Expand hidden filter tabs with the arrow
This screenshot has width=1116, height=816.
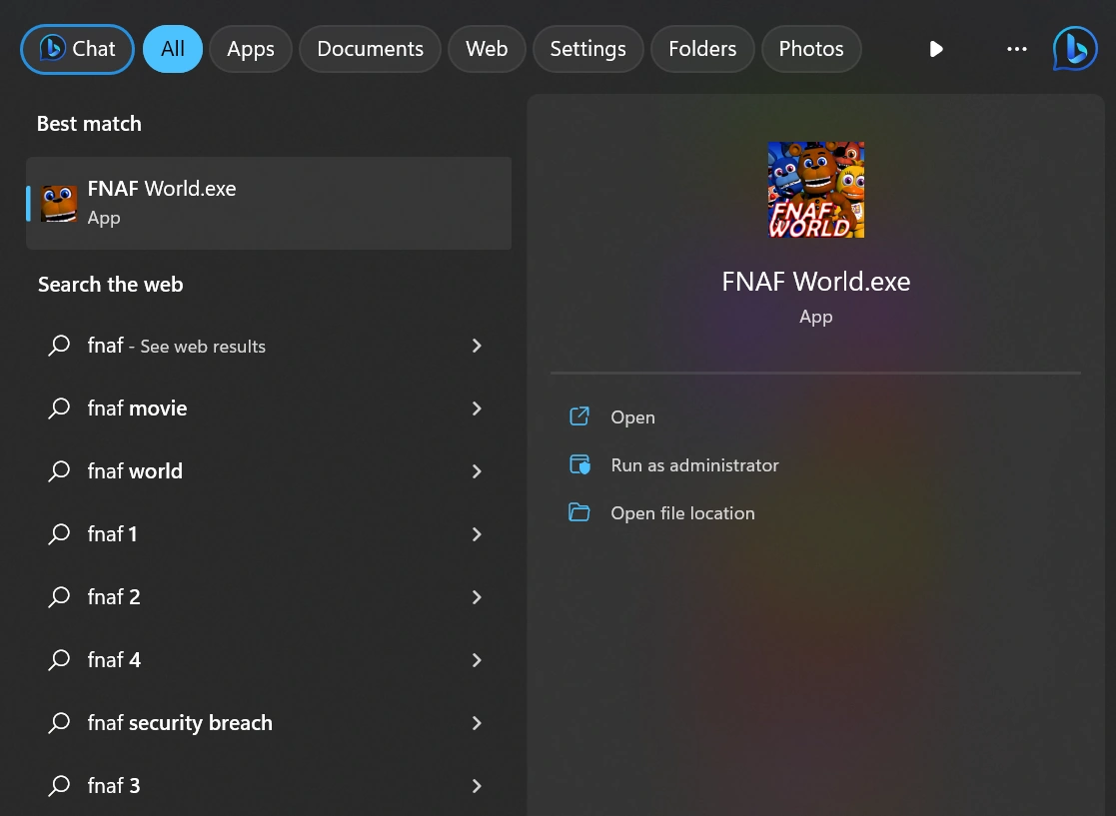click(935, 48)
